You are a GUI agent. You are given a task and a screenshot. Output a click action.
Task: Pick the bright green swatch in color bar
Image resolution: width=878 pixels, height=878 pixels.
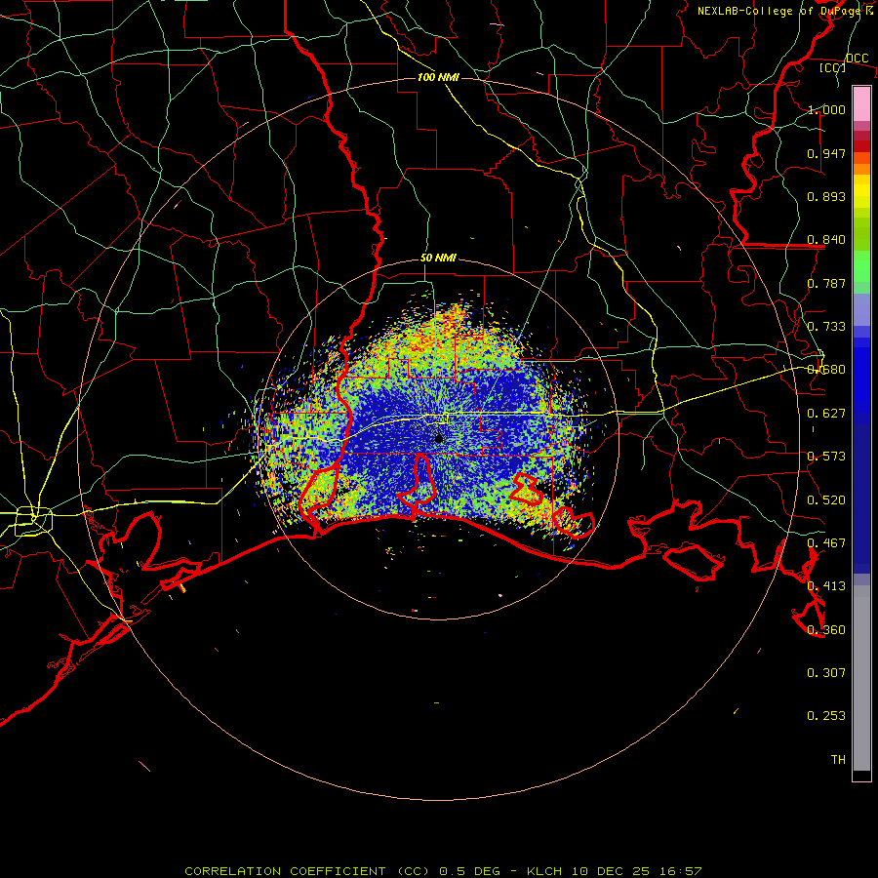click(861, 266)
